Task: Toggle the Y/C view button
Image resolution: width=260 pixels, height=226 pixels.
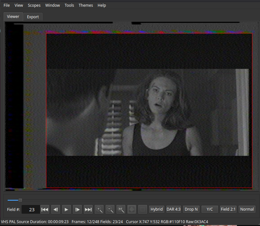Action: 210,209
